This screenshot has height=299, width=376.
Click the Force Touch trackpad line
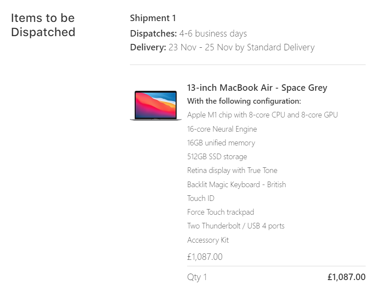coord(221,212)
